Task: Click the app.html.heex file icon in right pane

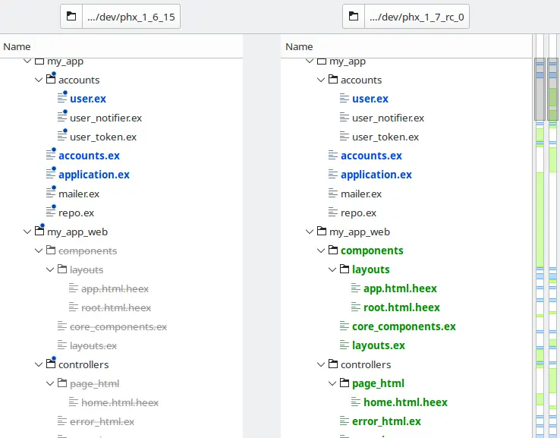Action: tap(357, 288)
